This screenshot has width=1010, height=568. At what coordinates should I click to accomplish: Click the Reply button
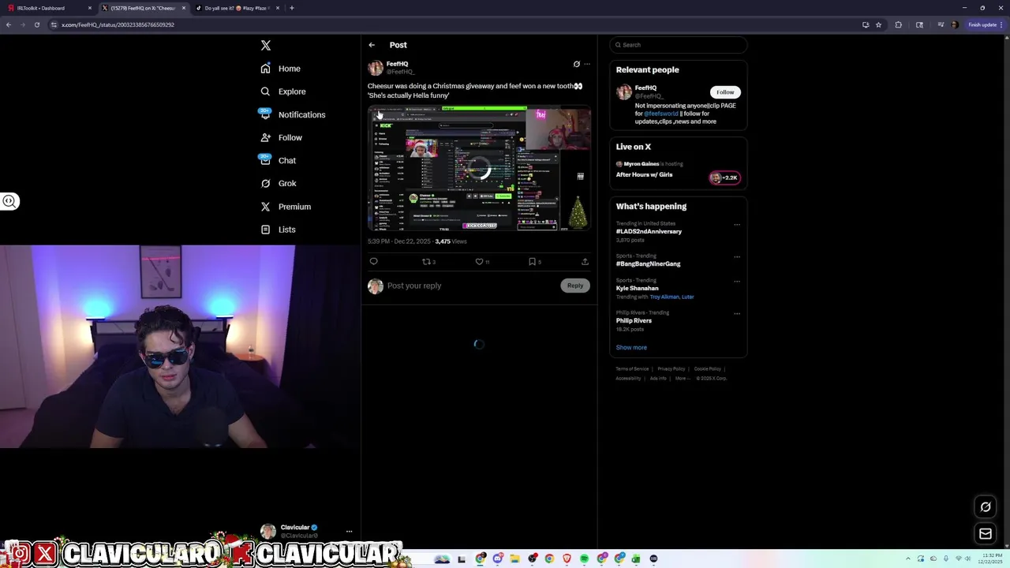point(575,286)
